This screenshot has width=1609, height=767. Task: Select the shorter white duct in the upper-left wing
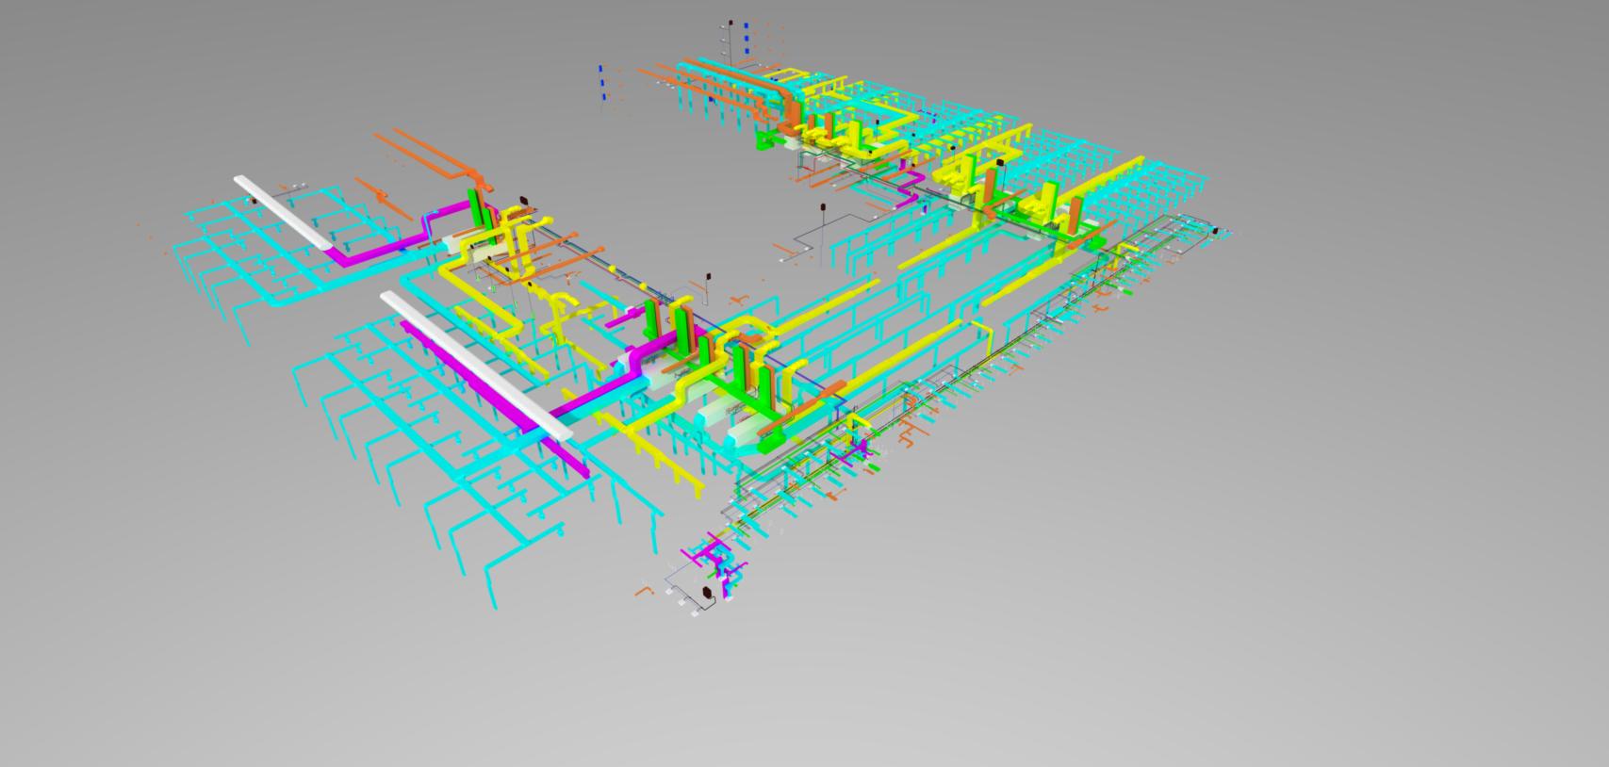coord(284,213)
